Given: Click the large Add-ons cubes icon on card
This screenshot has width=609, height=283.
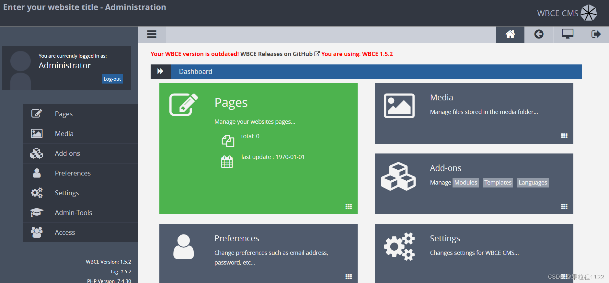Looking at the screenshot, I should (398, 176).
